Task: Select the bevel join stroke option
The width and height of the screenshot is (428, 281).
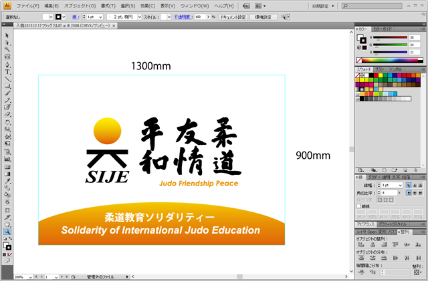Action: [421, 193]
